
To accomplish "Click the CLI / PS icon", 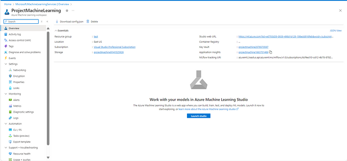I will (x=10, y=130).
